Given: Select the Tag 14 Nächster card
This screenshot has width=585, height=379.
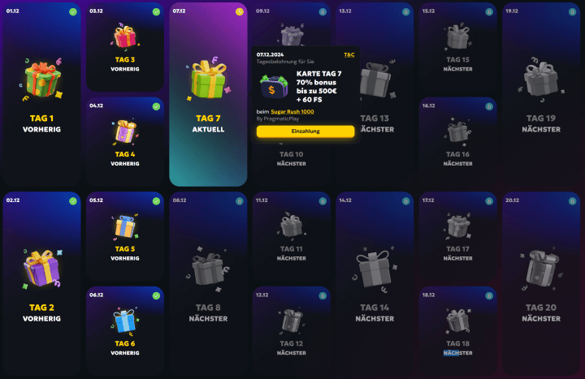Looking at the screenshot, I should pos(375,284).
